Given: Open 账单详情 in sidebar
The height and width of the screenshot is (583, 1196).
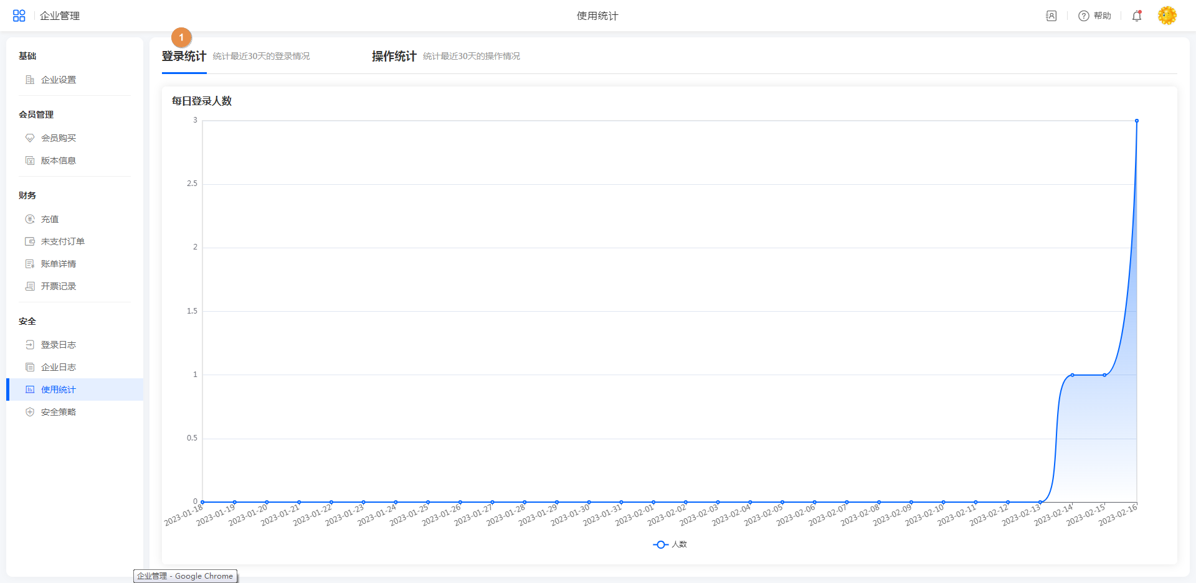Looking at the screenshot, I should [x=58, y=264].
